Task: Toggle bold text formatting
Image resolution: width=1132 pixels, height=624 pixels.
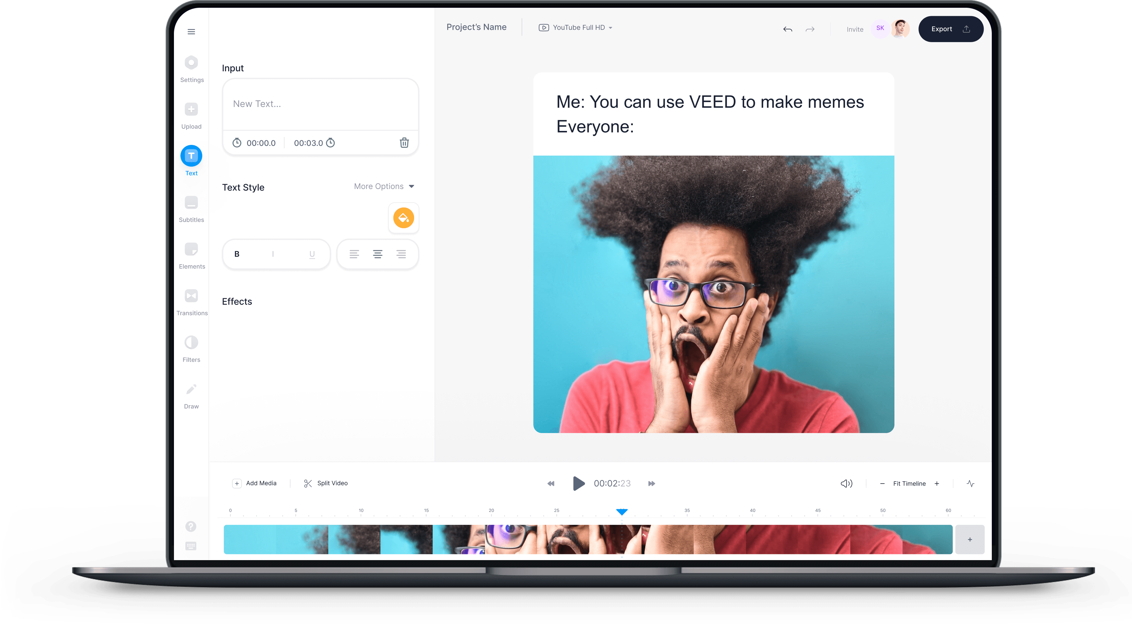Action: pyautogui.click(x=237, y=253)
